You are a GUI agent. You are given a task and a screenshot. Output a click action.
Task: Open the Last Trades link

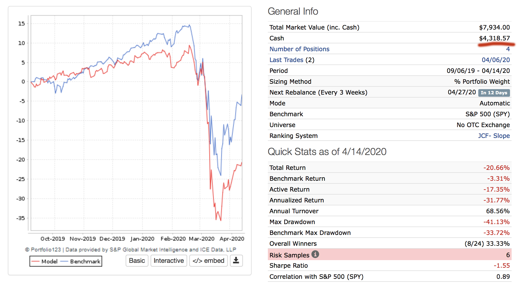click(x=286, y=60)
